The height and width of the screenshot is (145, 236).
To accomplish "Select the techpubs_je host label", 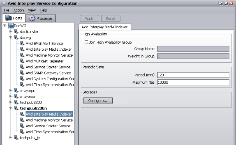I will coord(30,138).
